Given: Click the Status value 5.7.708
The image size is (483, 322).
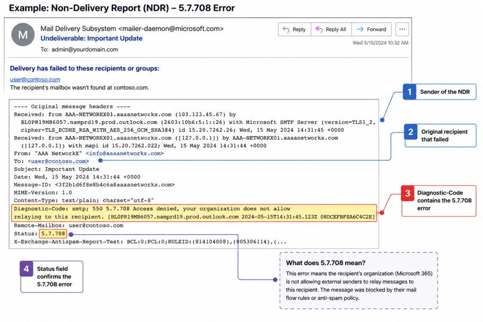Looking at the screenshot, I should pyautogui.click(x=53, y=234).
